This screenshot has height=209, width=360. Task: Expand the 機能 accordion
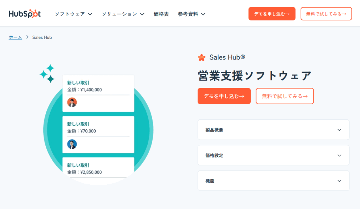tap(274, 181)
